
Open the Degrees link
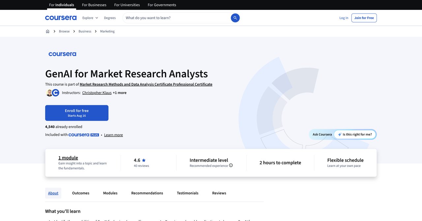(110, 18)
